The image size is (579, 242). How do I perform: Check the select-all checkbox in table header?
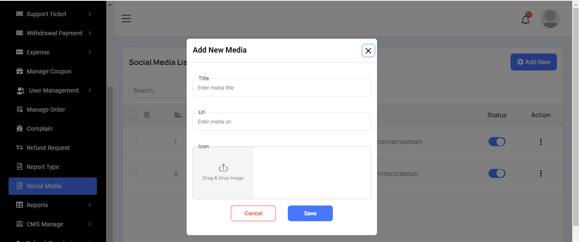coord(133,115)
